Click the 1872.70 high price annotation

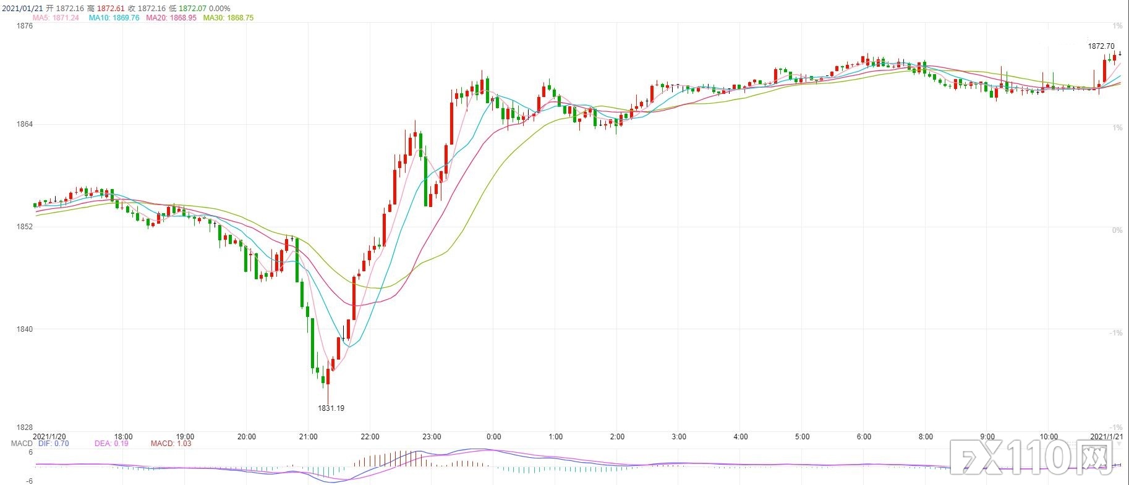coord(1101,46)
